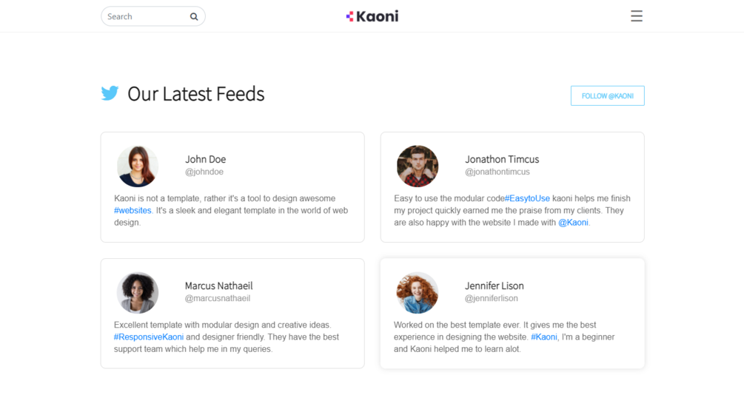Click John Doe's profile picture
Image resolution: width=744 pixels, height=412 pixels.
[x=138, y=166]
